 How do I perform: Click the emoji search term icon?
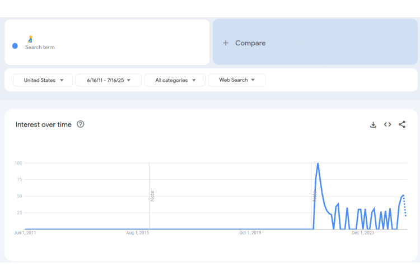pos(30,39)
